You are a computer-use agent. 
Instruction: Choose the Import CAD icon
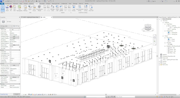click(57, 8)
